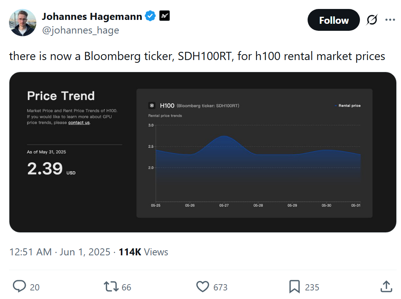This screenshot has width=401, height=299.
Task: Click the Johannes Hagemann display name
Action: 92,16
